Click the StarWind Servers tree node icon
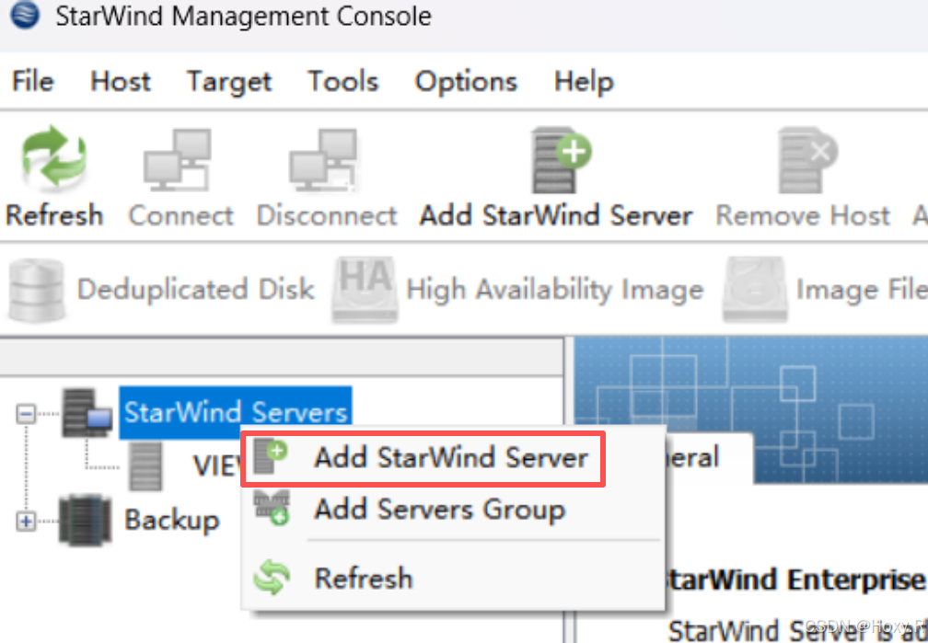Viewport: 928px width, 643px height. [x=87, y=412]
